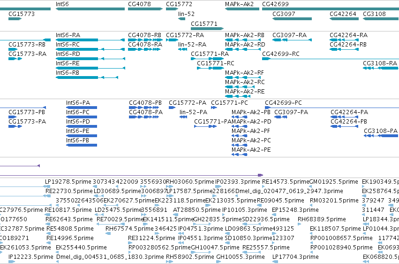
Task: Select the IP12223.5prime EST label
Action: point(31,257)
